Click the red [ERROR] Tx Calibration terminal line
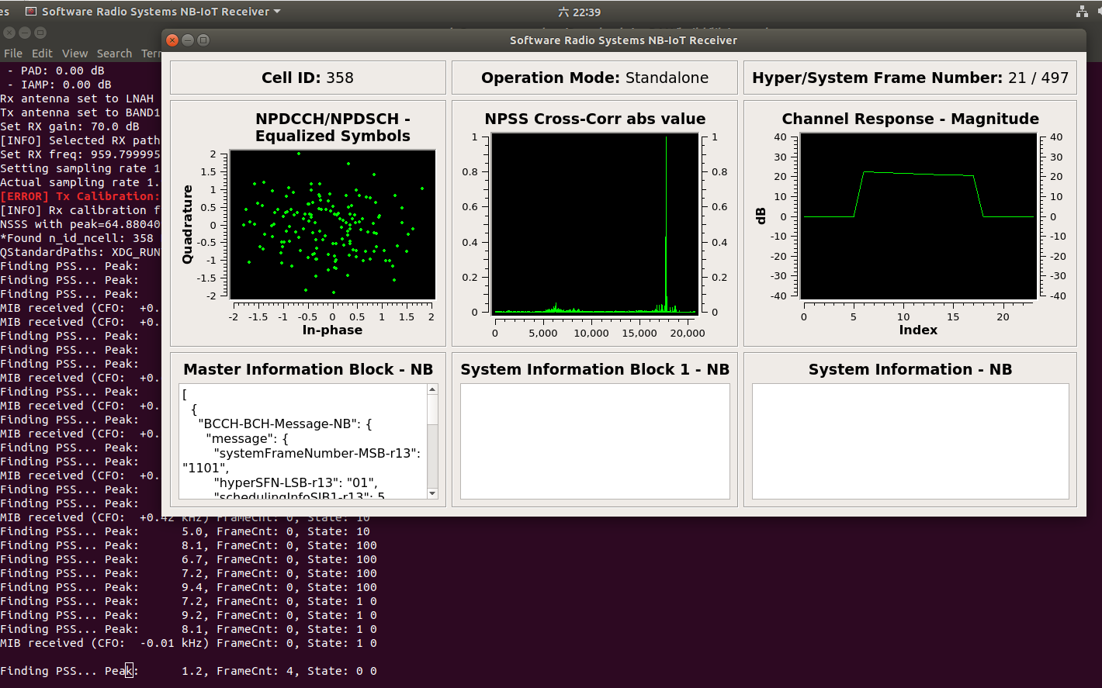Viewport: 1102px width, 688px height. pyautogui.click(x=80, y=196)
